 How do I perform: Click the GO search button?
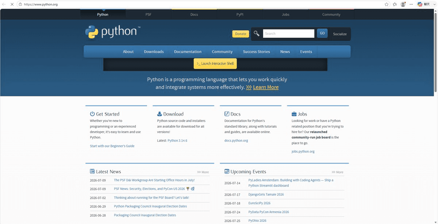coord(322,33)
